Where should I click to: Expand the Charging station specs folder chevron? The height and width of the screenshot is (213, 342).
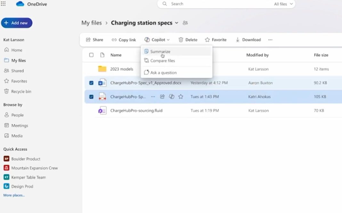click(x=177, y=23)
